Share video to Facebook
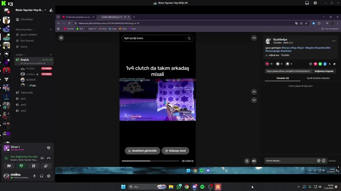Image resolution: width=341 pixels, height=191 pixels. click(x=325, y=64)
